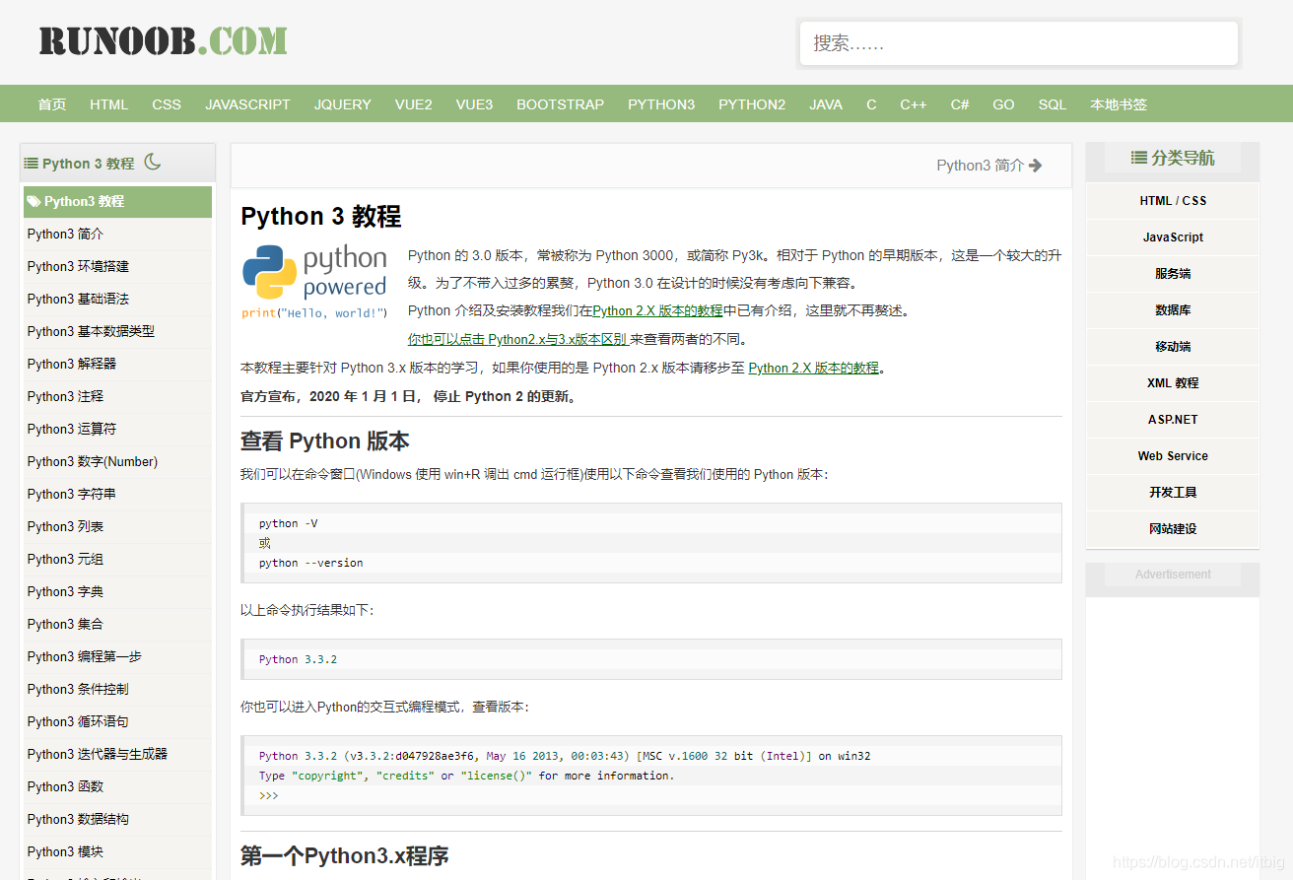Click the tag icon beside Python3 教程
The height and width of the screenshot is (880, 1293).
pyautogui.click(x=34, y=201)
